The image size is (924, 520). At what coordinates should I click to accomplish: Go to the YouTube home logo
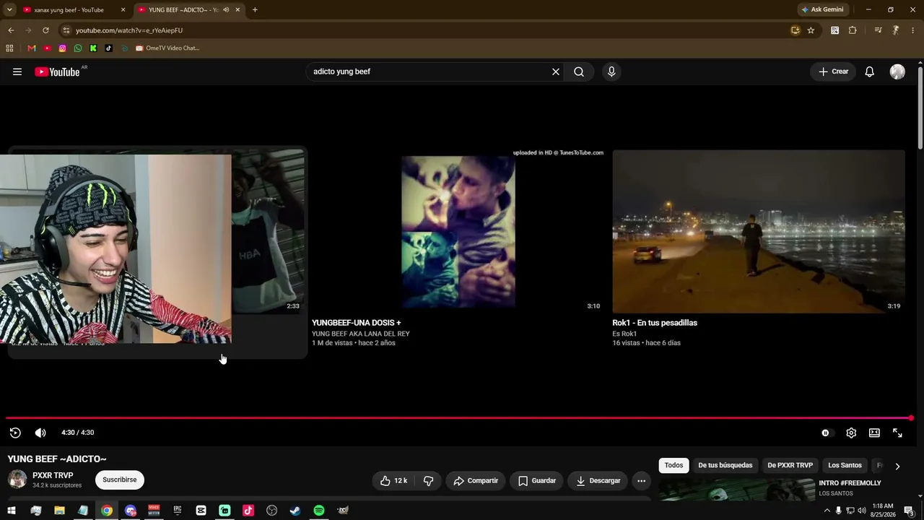point(57,71)
